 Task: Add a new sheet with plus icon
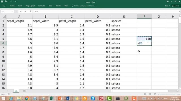click(x=24, y=91)
